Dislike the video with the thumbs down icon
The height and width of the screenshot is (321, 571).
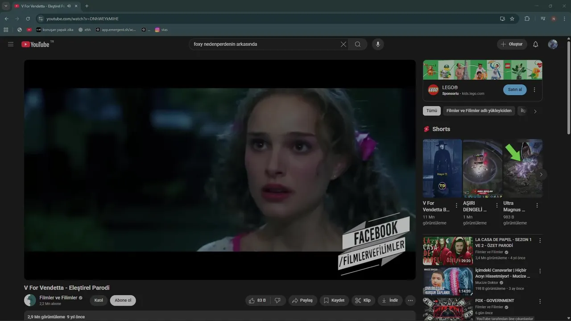[x=277, y=300]
